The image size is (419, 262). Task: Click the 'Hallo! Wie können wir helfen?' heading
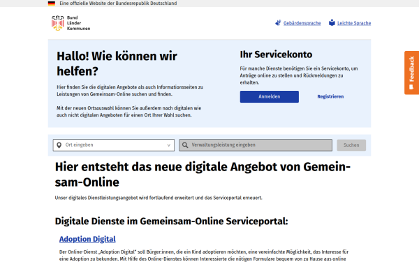point(117,64)
